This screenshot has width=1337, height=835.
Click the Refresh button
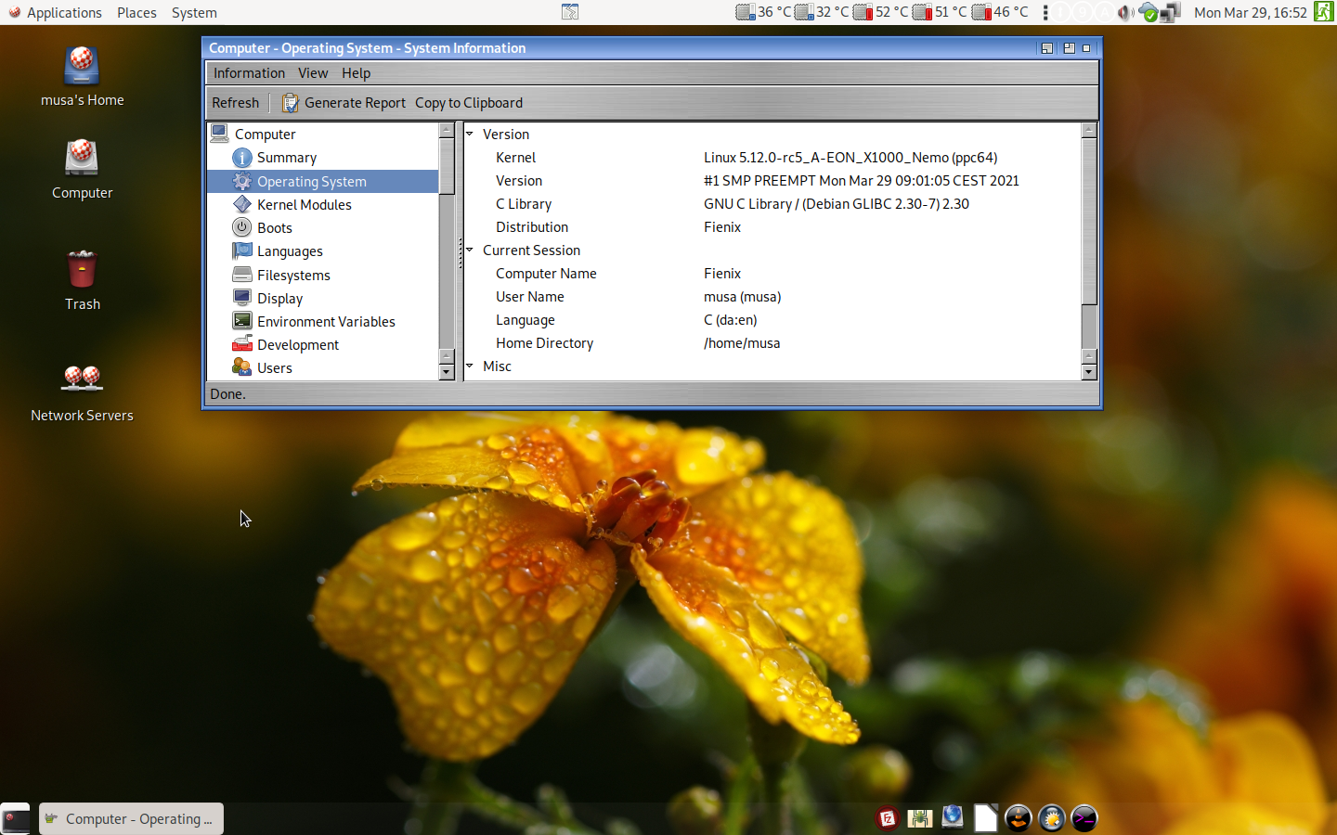tap(235, 103)
